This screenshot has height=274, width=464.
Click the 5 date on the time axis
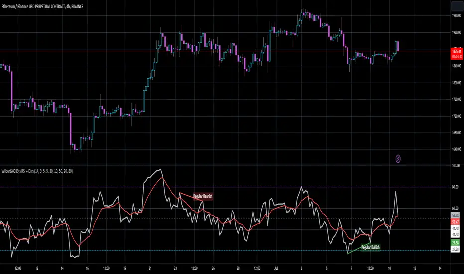[x=327, y=268]
